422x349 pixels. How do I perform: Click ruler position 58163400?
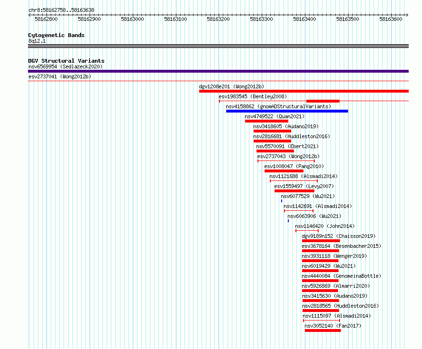point(305,19)
